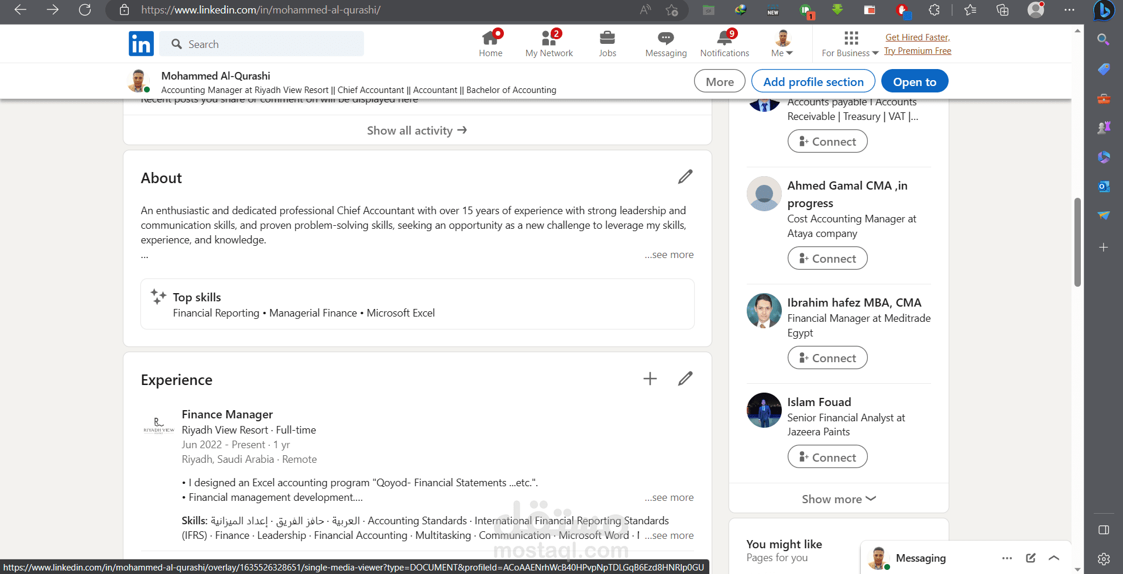Open Islam Fouad profile photo
Screen dimensions: 1123x574
click(764, 410)
